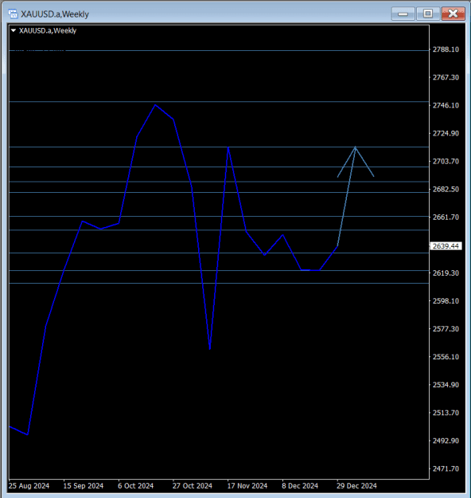Click the 2682.50 price scale value
The width and height of the screenshot is (471, 498).
pos(446,189)
